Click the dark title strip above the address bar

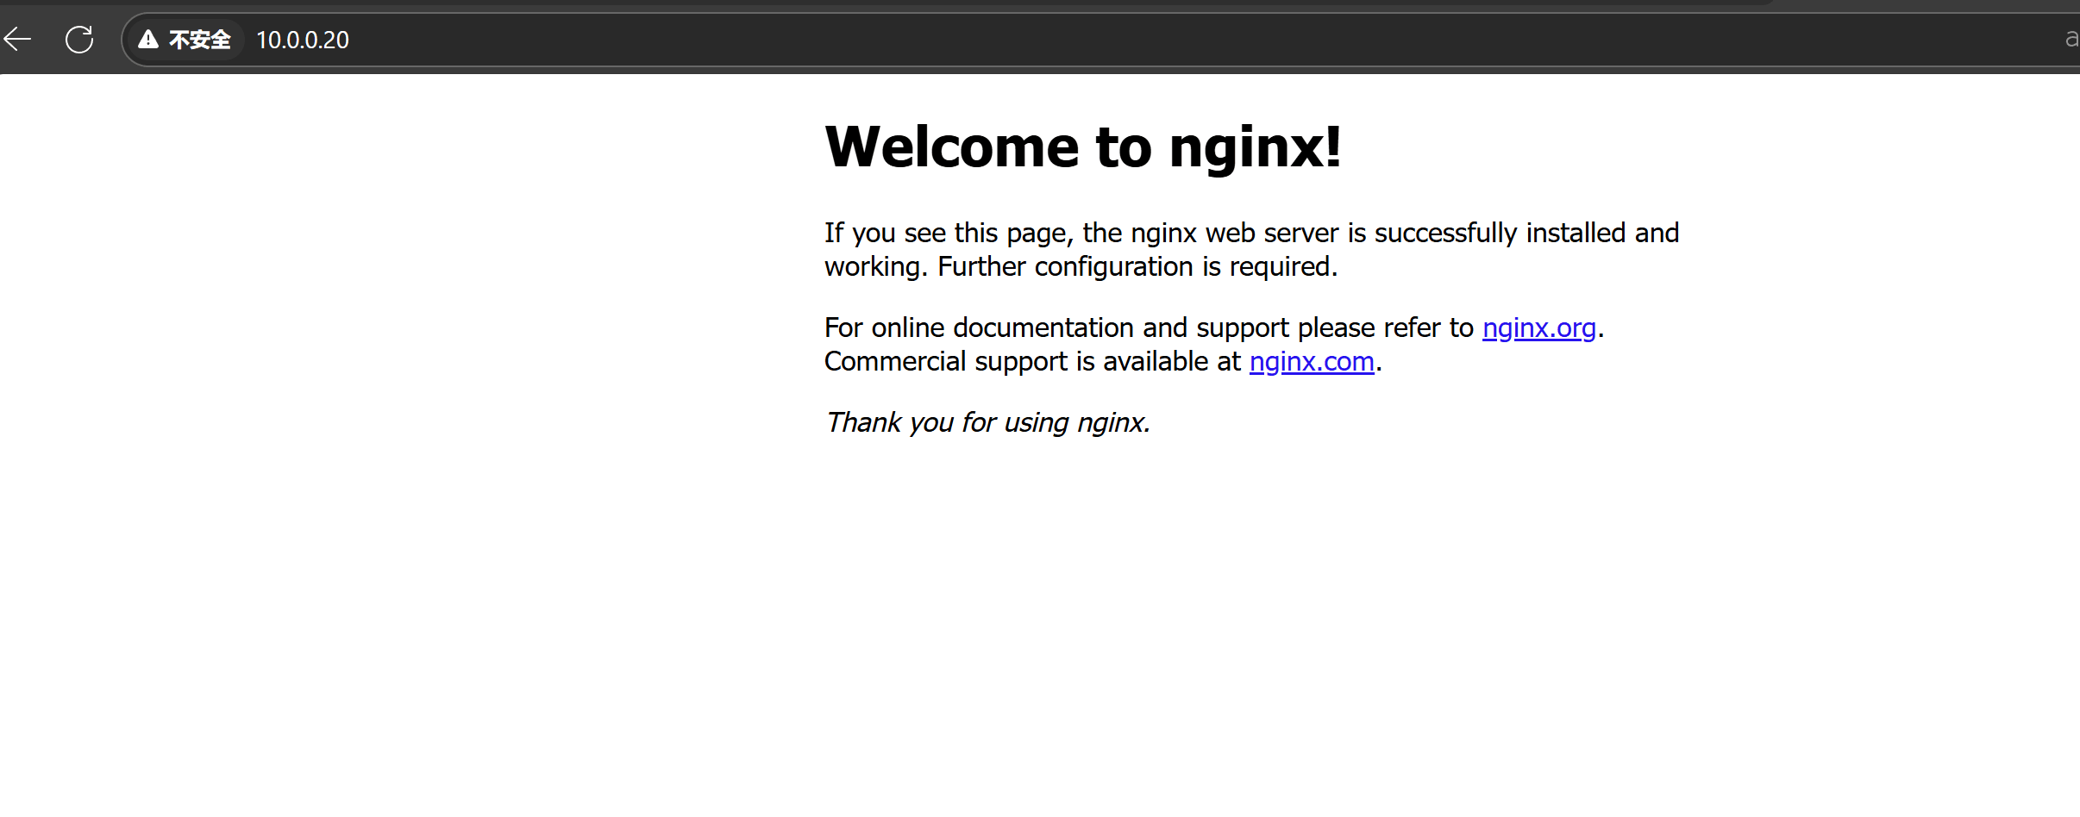(x=862, y=4)
